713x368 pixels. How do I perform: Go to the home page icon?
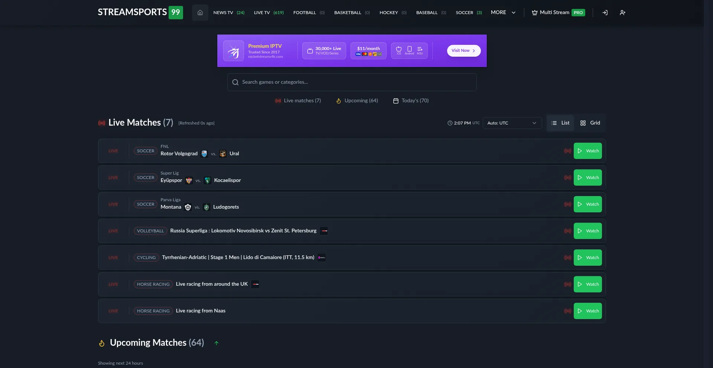coord(200,13)
